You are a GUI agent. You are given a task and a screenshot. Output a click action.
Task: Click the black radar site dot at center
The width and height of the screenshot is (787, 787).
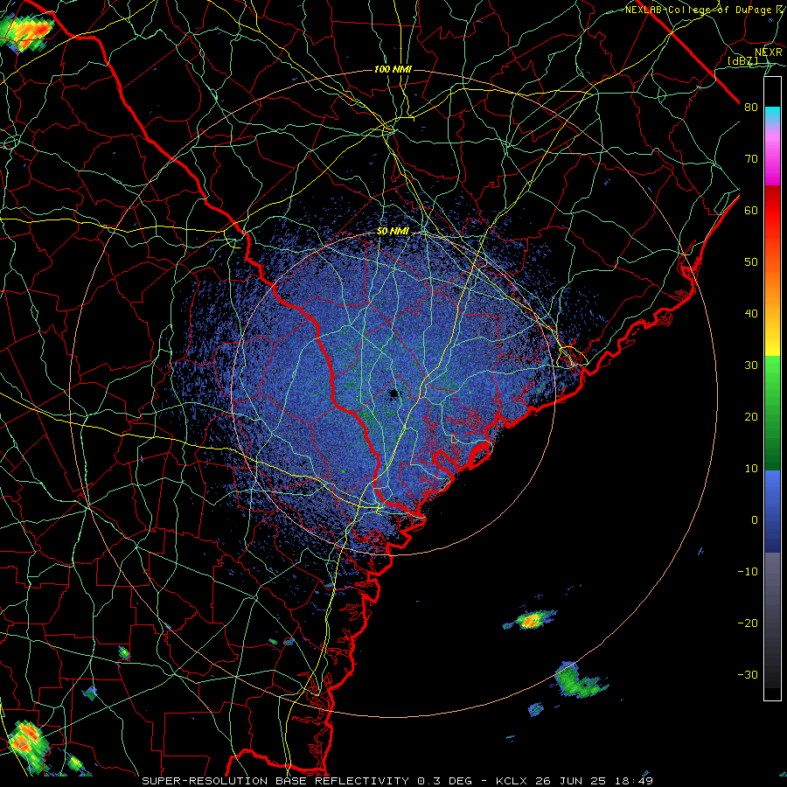(393, 393)
